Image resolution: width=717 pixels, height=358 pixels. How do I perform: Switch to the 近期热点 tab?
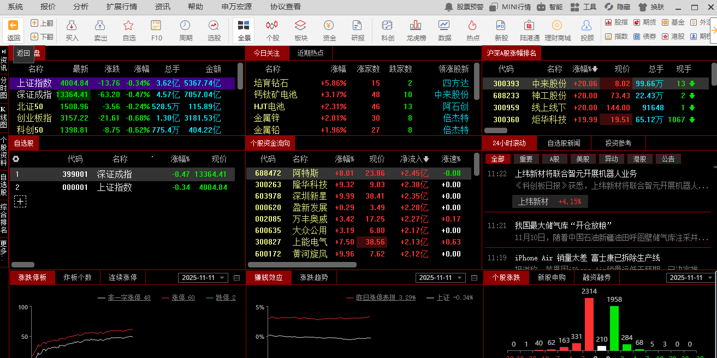tap(310, 53)
